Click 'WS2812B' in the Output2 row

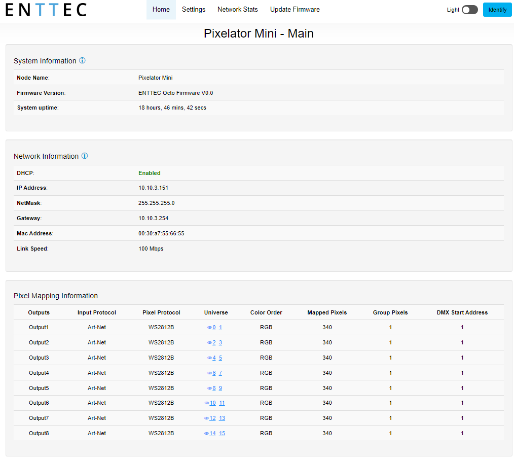pyautogui.click(x=161, y=342)
